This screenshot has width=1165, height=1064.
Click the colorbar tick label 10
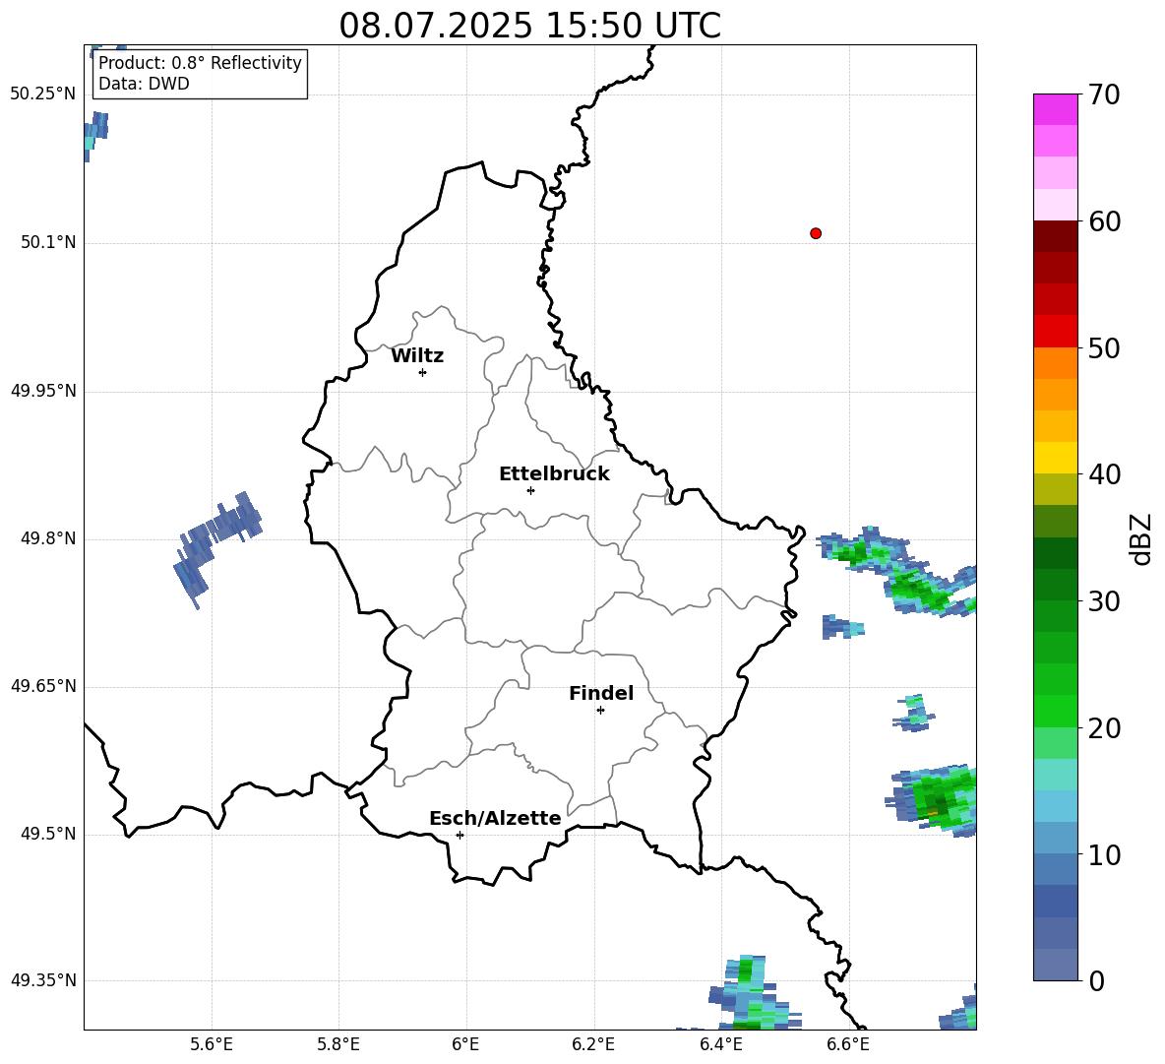(x=1104, y=854)
